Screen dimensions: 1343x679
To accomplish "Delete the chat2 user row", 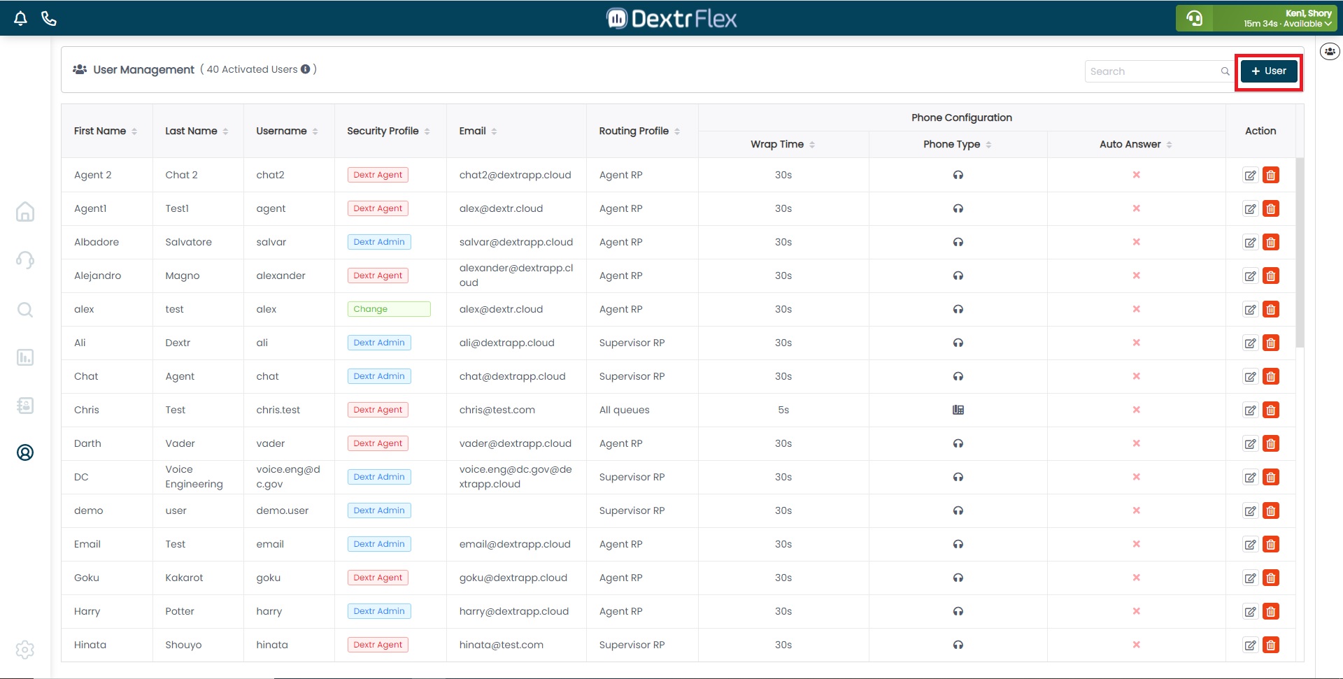I will point(1271,176).
